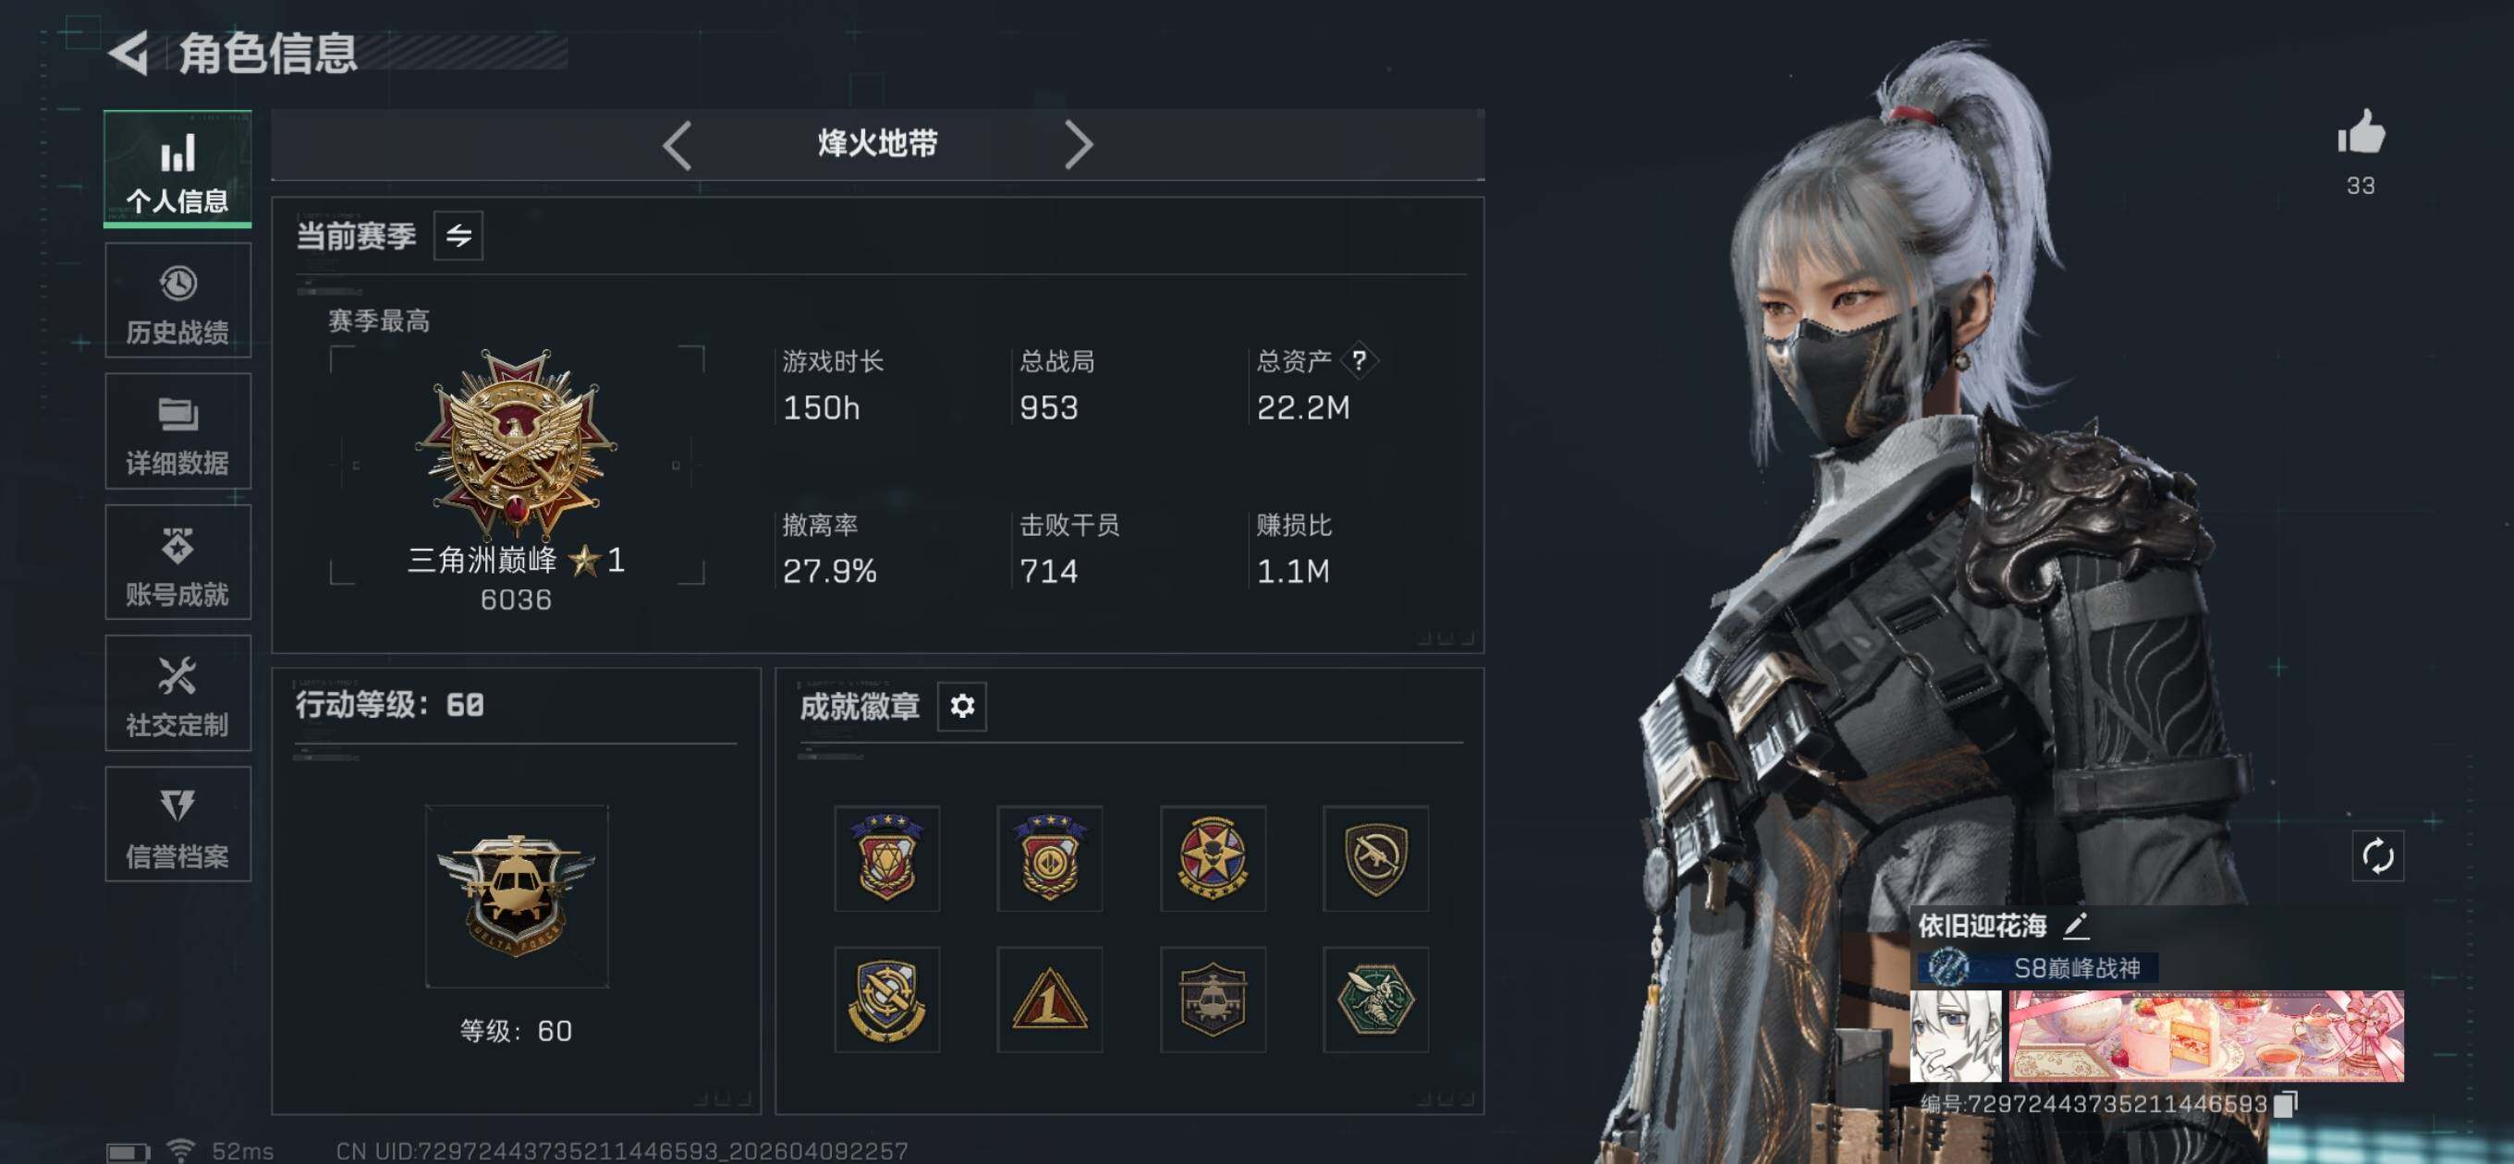The height and width of the screenshot is (1164, 2514).
Task: Open the 社交定制 tab
Action: (177, 693)
